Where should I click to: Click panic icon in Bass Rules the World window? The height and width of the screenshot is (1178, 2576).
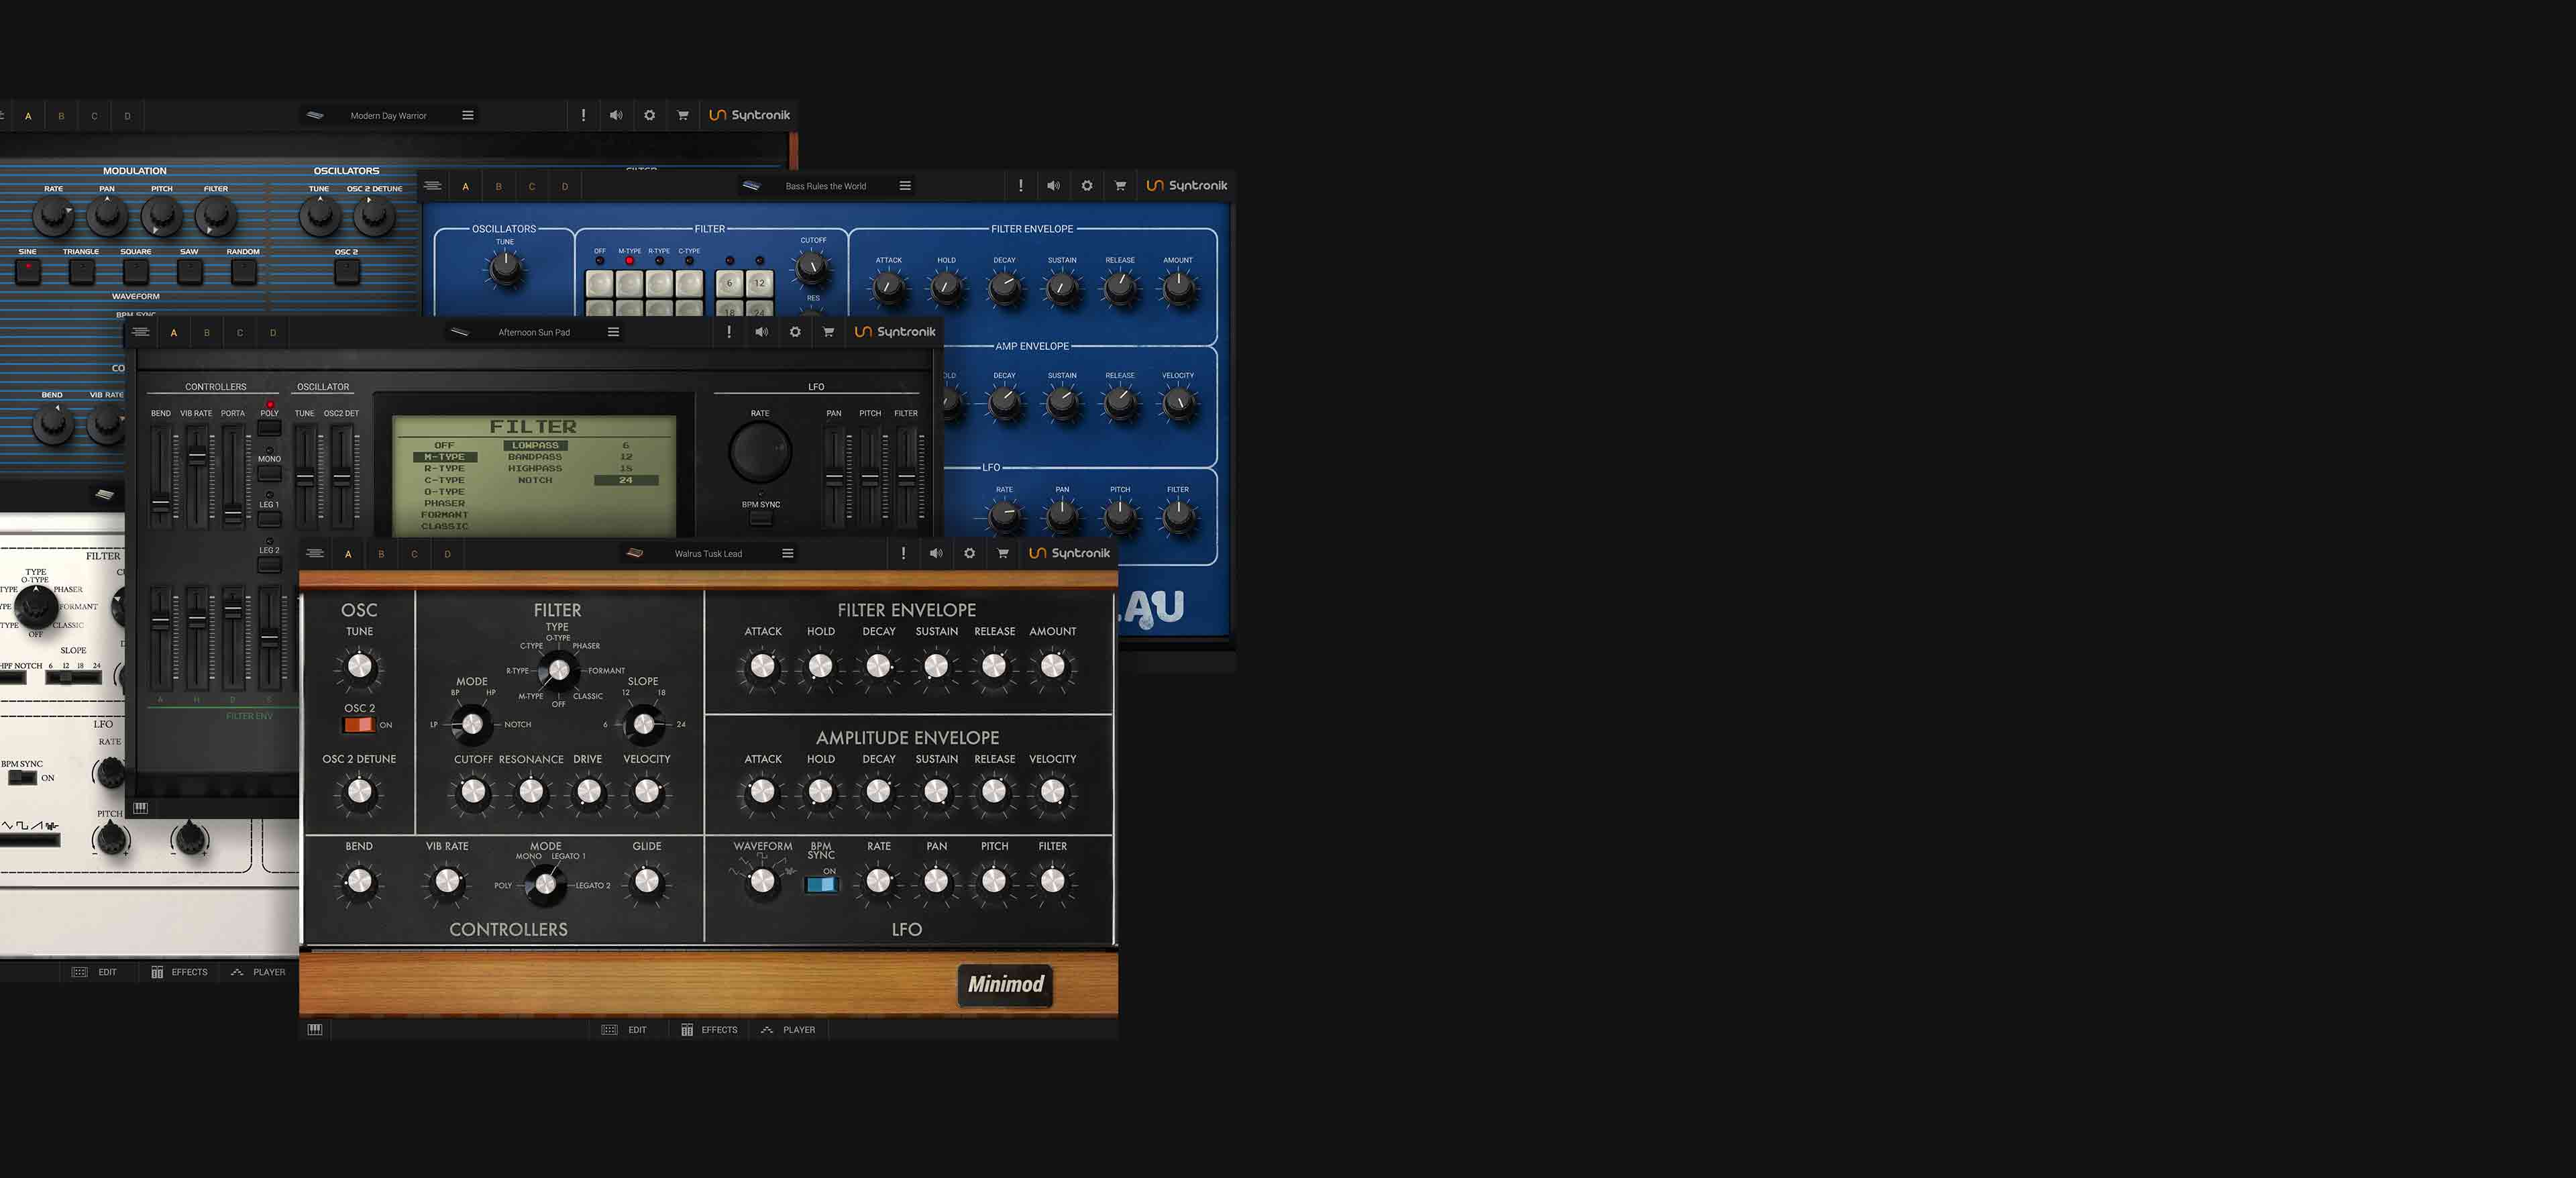click(x=1020, y=186)
